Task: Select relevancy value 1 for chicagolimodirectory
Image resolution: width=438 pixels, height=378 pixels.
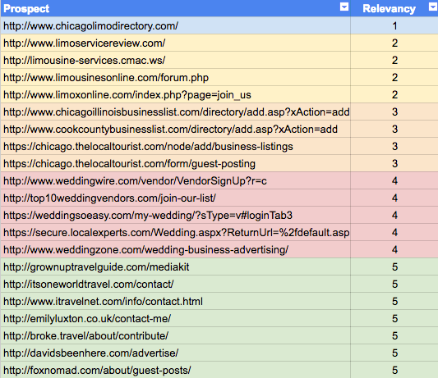Action: 394,25
